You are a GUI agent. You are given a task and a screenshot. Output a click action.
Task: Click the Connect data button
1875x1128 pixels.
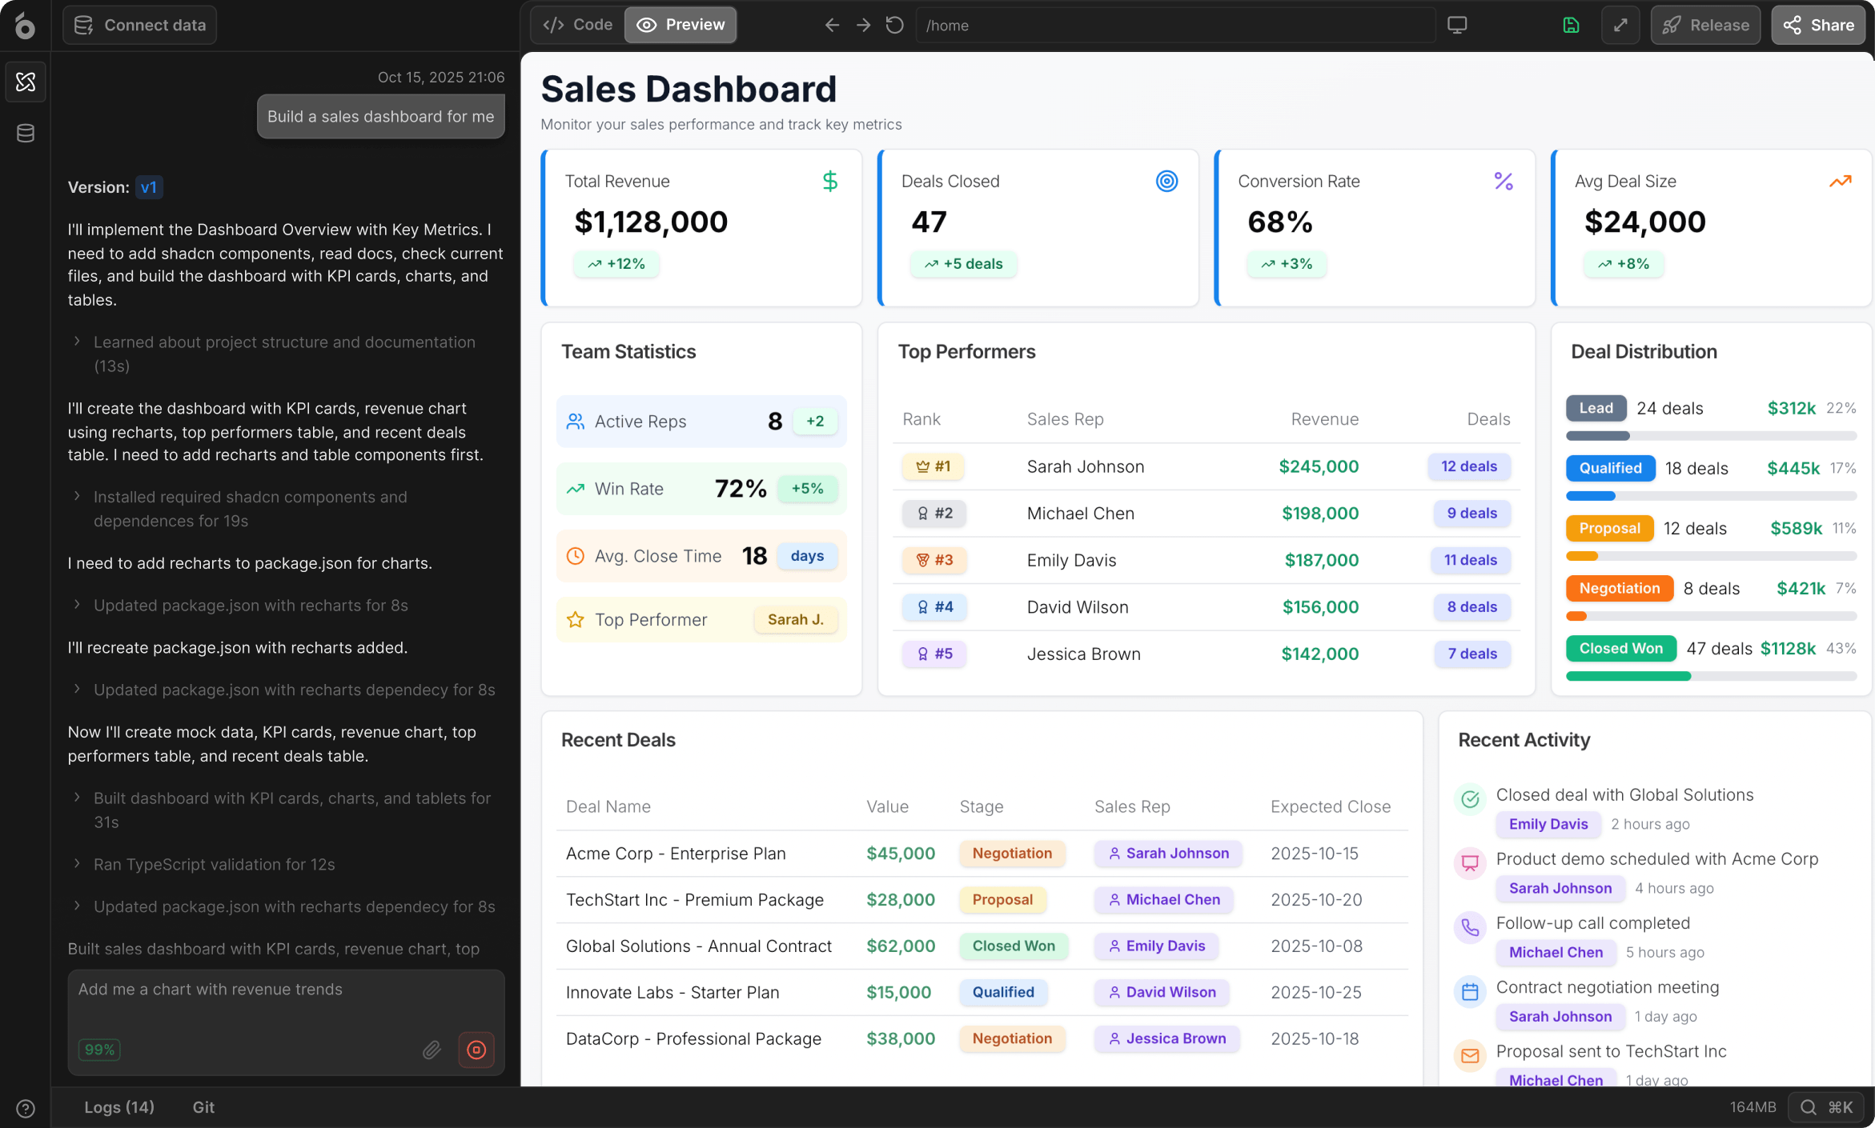click(140, 25)
